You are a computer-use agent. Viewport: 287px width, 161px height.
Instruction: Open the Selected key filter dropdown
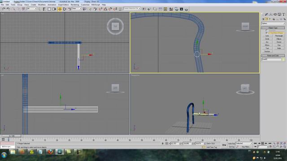tap(244, 144)
